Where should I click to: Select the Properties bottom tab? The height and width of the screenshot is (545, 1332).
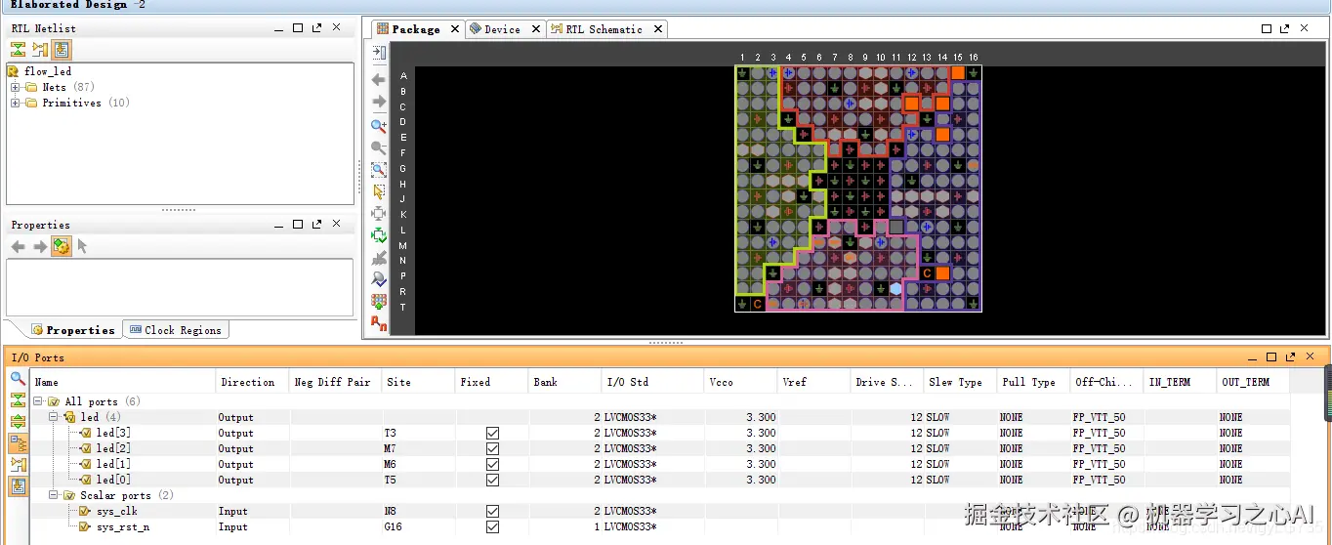(73, 330)
